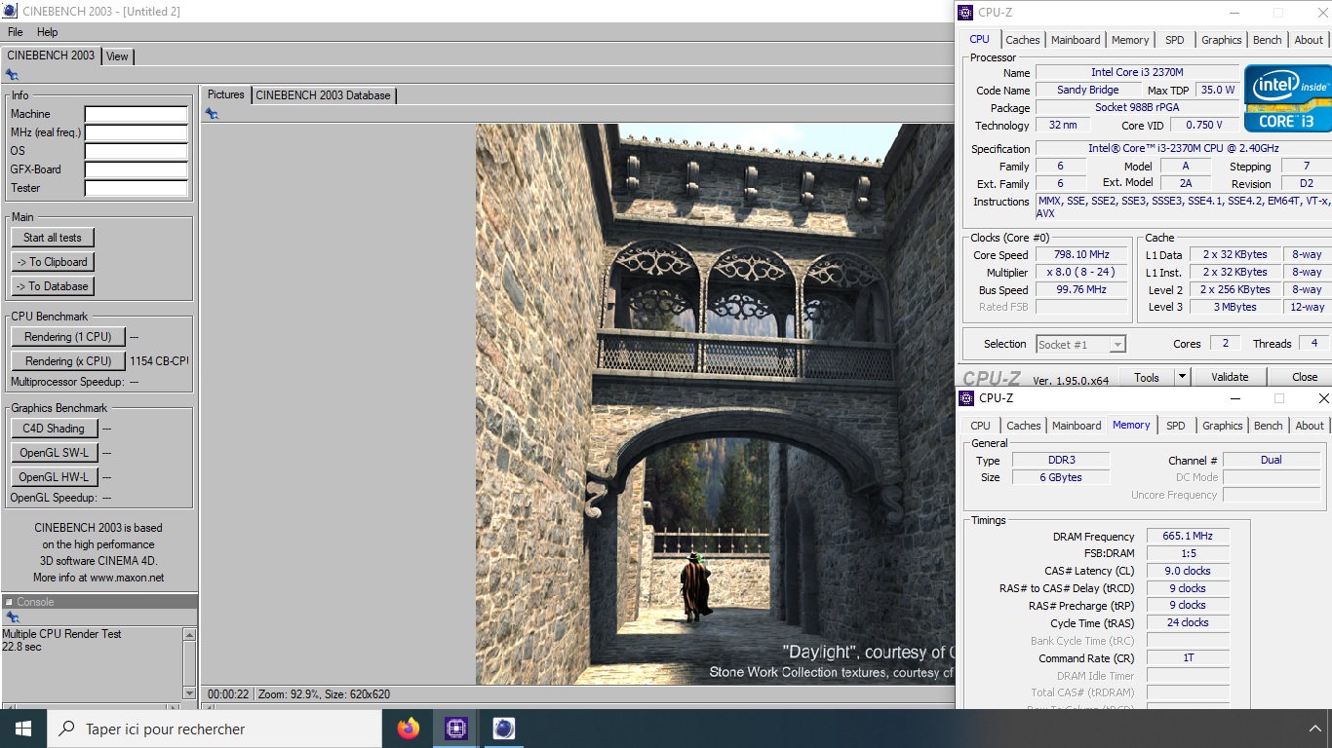Open Graphics tab in lower CPU-Z window
Image resolution: width=1332 pixels, height=748 pixels.
[x=1223, y=426]
